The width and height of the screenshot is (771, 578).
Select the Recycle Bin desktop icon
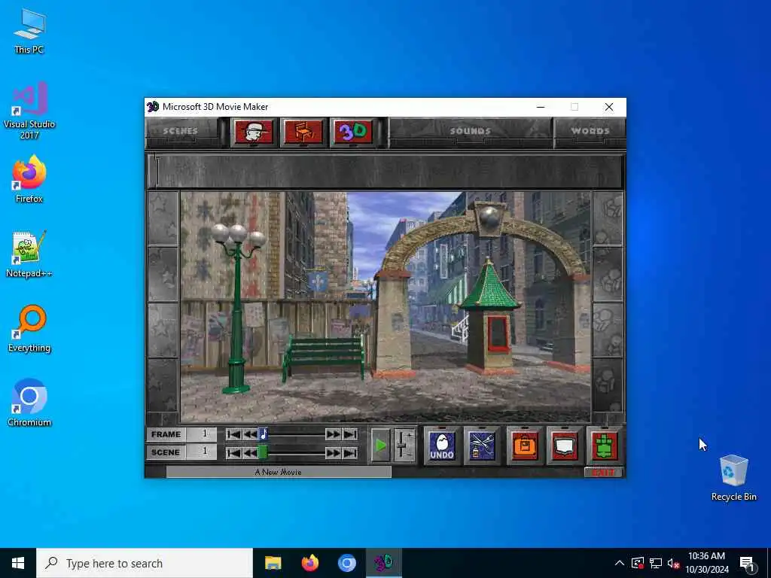click(733, 478)
